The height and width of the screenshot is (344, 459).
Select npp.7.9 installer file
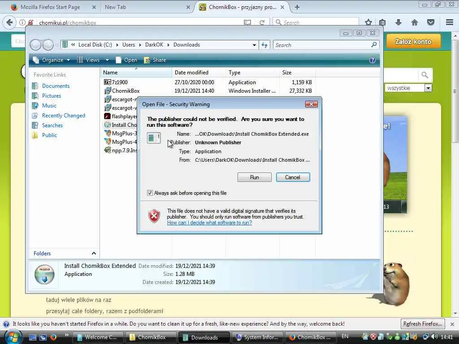(x=120, y=150)
